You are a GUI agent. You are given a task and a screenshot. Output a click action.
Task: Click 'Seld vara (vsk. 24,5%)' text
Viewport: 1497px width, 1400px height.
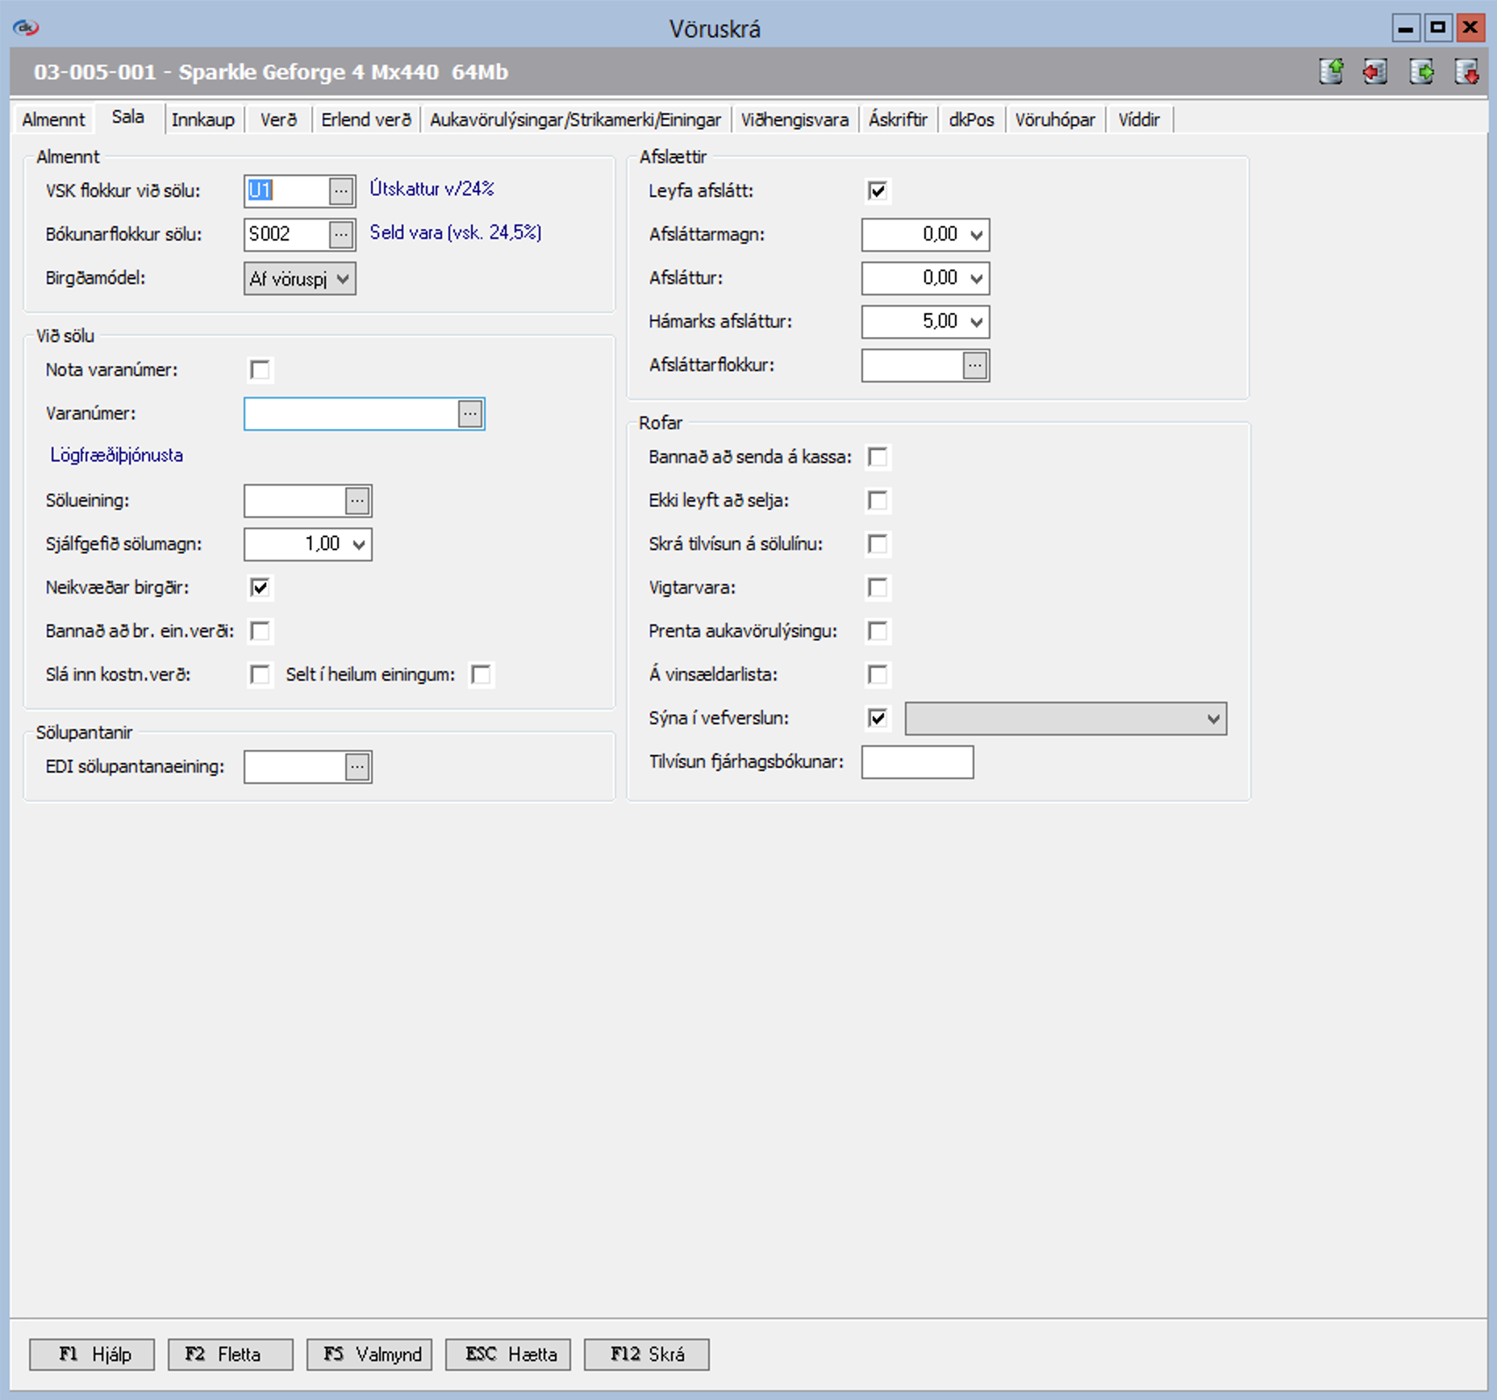456,232
